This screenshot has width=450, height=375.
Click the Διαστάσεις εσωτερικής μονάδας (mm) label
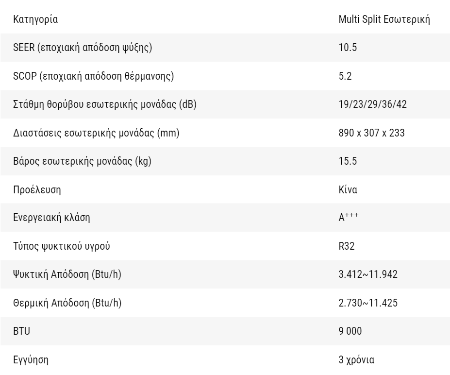(96, 133)
